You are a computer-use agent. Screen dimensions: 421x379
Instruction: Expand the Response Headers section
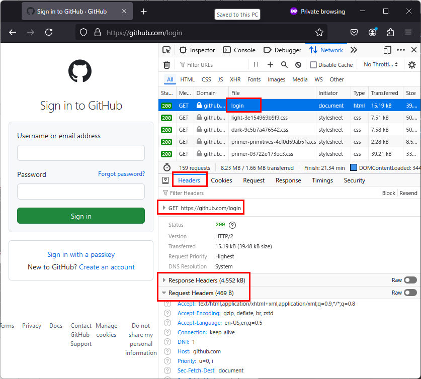[164, 280]
